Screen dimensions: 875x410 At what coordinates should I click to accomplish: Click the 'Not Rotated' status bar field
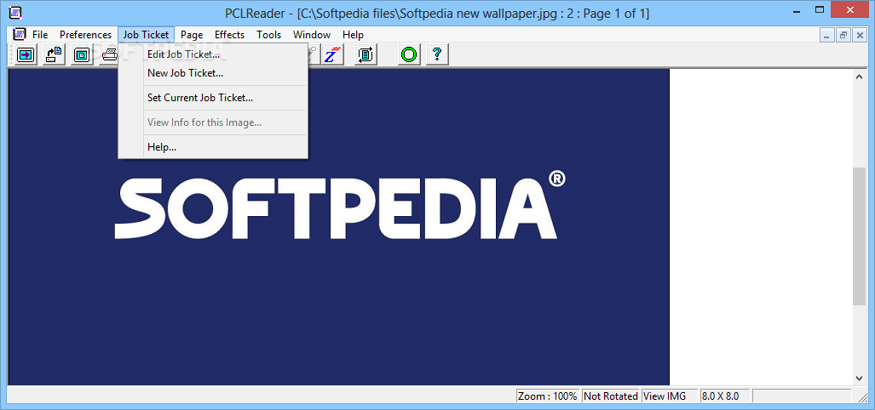click(x=611, y=396)
